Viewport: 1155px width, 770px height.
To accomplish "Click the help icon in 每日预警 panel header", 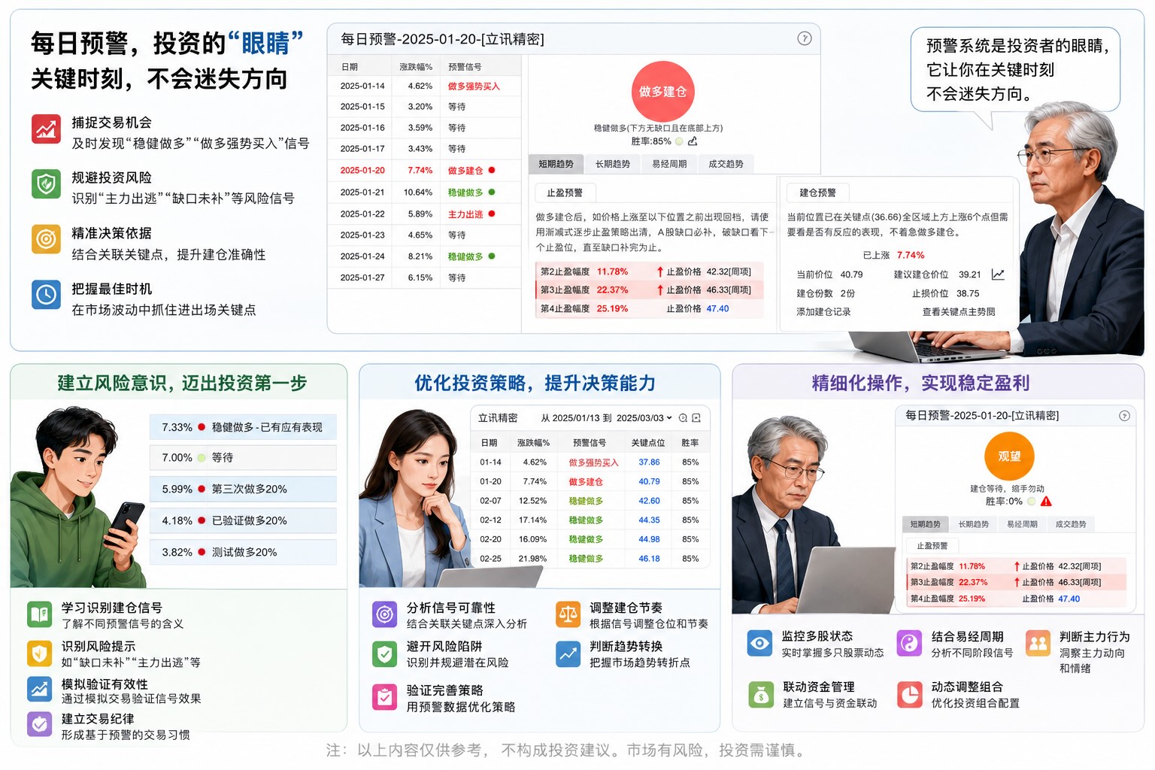I will point(804,38).
